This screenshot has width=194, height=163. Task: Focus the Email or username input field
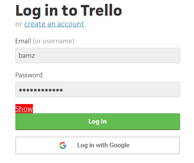98,55
